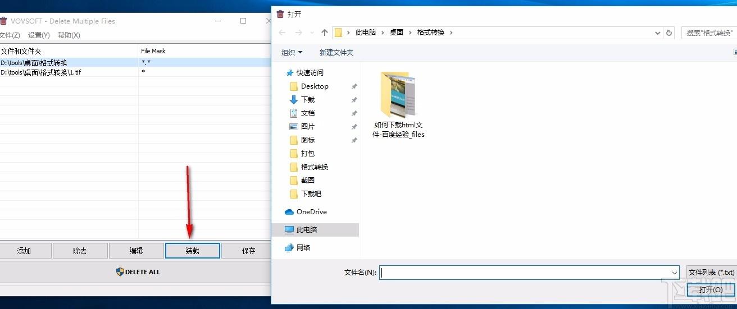737x309 pixels.
Task: Go back in the open dialog
Action: [283, 33]
